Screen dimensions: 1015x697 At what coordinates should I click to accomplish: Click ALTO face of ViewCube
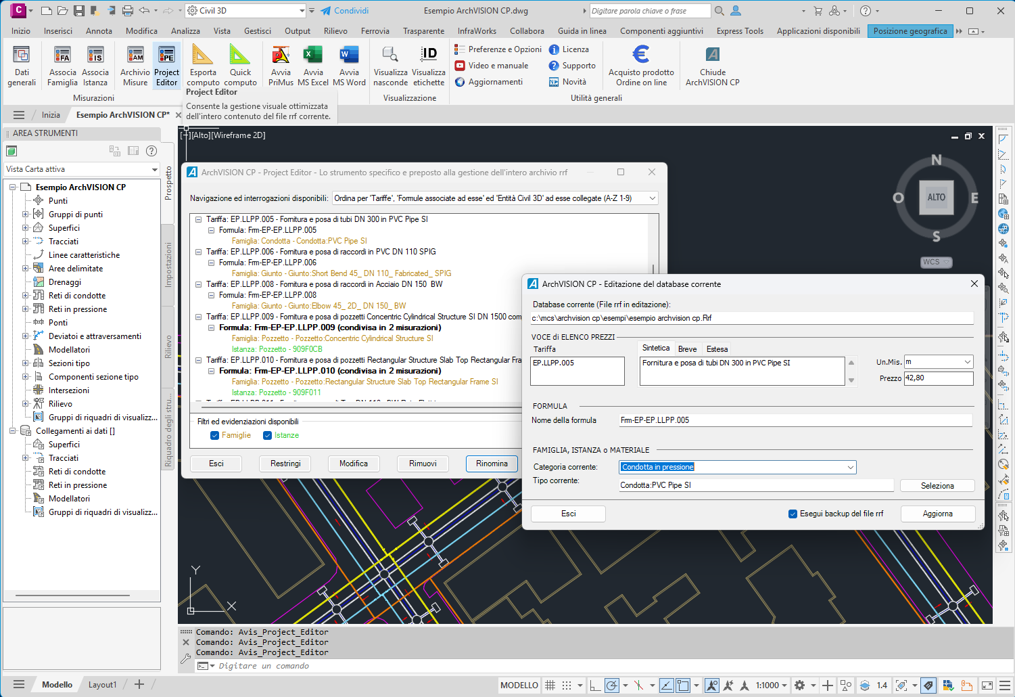click(937, 197)
